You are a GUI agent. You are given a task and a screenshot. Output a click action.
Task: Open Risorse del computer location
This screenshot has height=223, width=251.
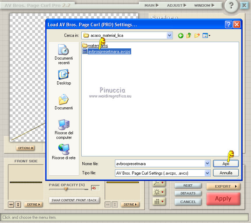[x=64, y=129]
